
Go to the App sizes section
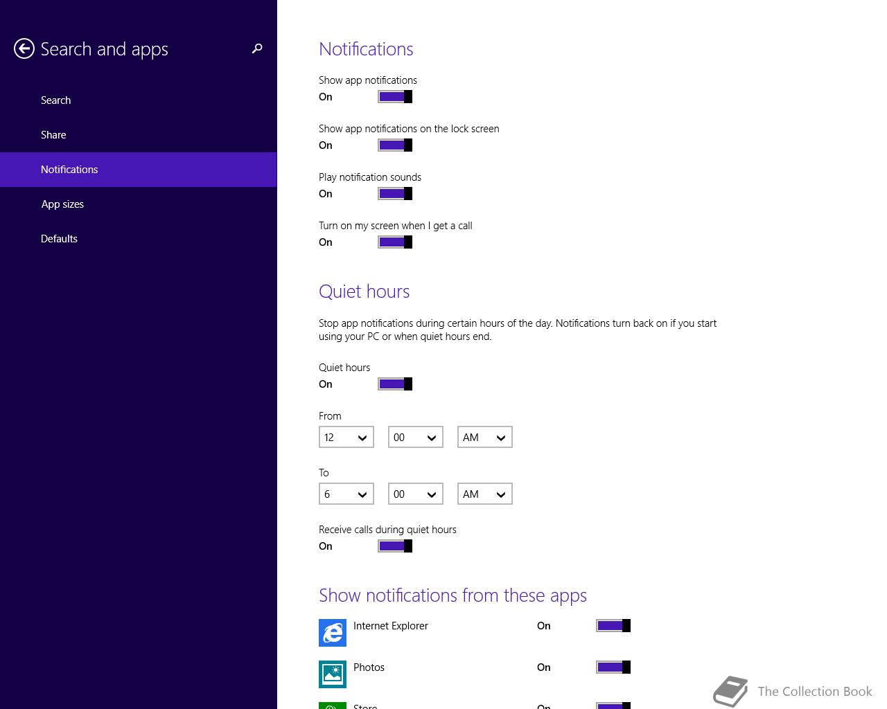pyautogui.click(x=62, y=204)
